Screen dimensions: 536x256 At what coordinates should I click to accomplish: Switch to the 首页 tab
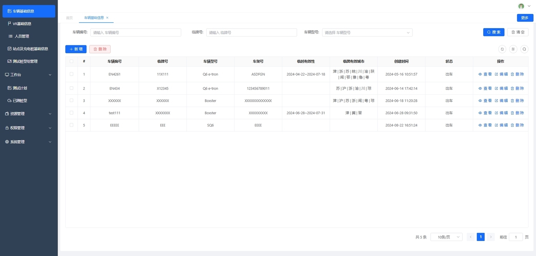(69, 18)
